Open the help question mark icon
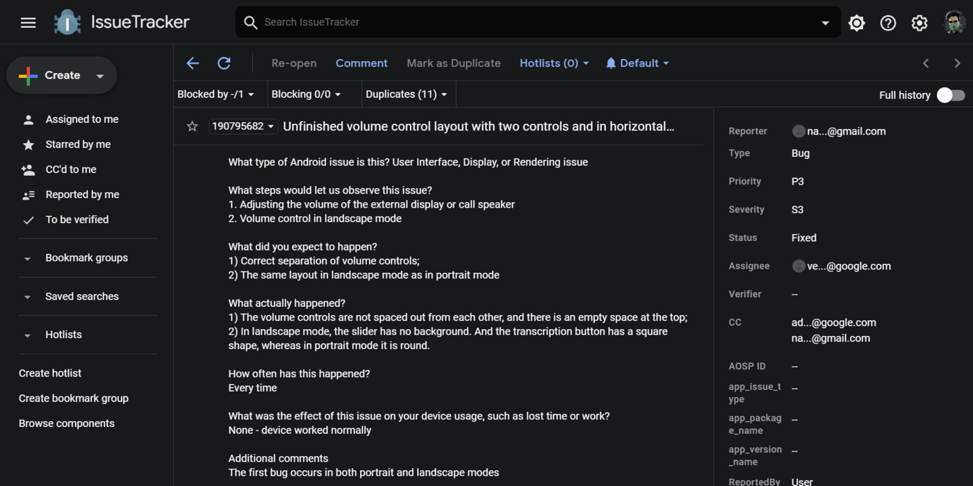This screenshot has height=486, width=973. point(888,23)
